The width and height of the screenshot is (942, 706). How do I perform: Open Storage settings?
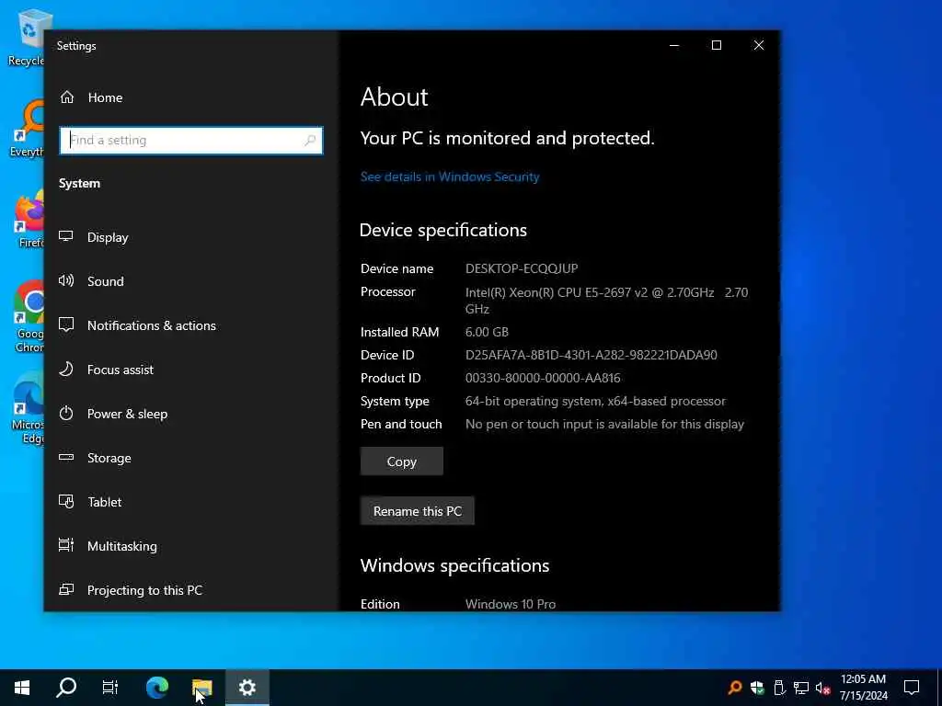(x=191, y=458)
